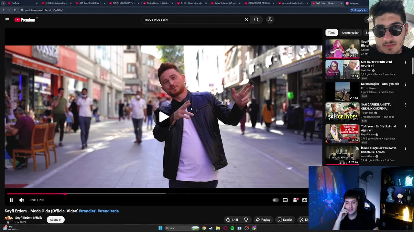
Task: Open Steam from the taskbar
Action: [x=211, y=228]
